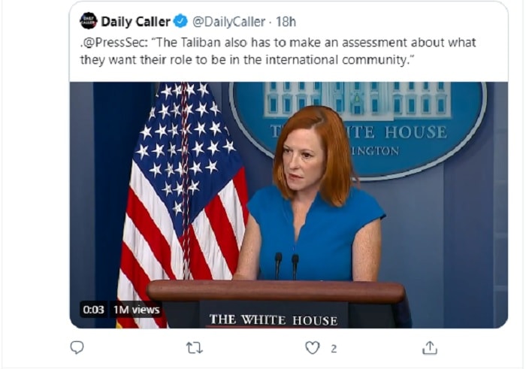Open the share upload icon
This screenshot has height=369, width=526.
tap(430, 347)
